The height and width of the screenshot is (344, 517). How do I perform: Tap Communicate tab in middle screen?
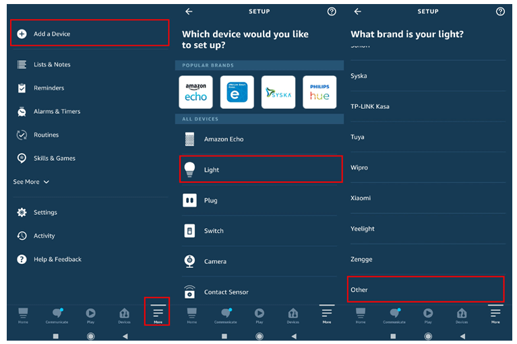[226, 315]
